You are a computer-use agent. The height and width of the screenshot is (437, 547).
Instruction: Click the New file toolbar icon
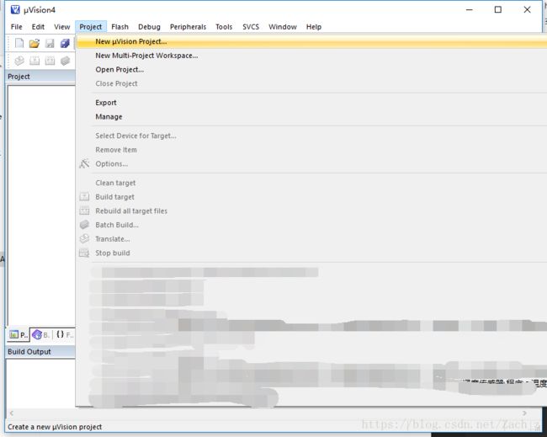19,43
